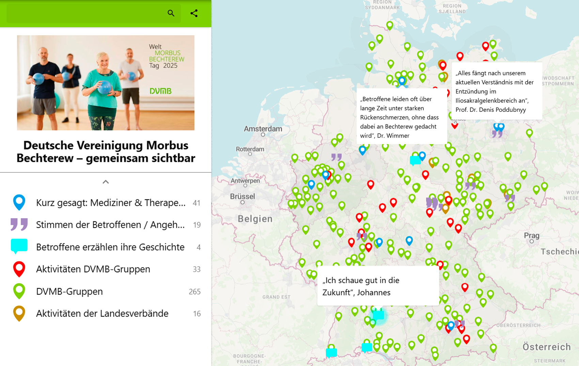Click the green pin legend icon for DVMB-Gruppen
This screenshot has height=366, width=579.
19,291
